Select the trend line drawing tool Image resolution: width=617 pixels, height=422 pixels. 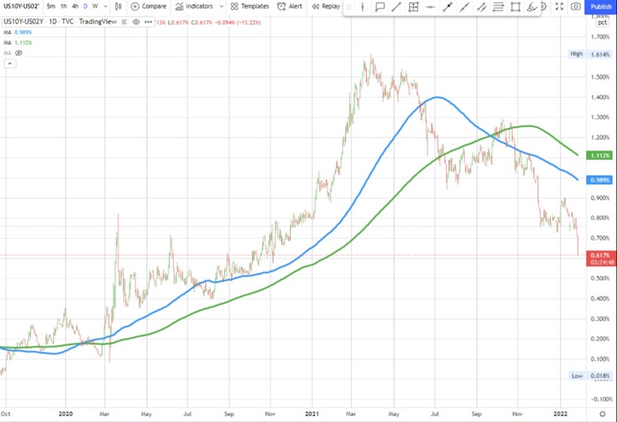396,8
